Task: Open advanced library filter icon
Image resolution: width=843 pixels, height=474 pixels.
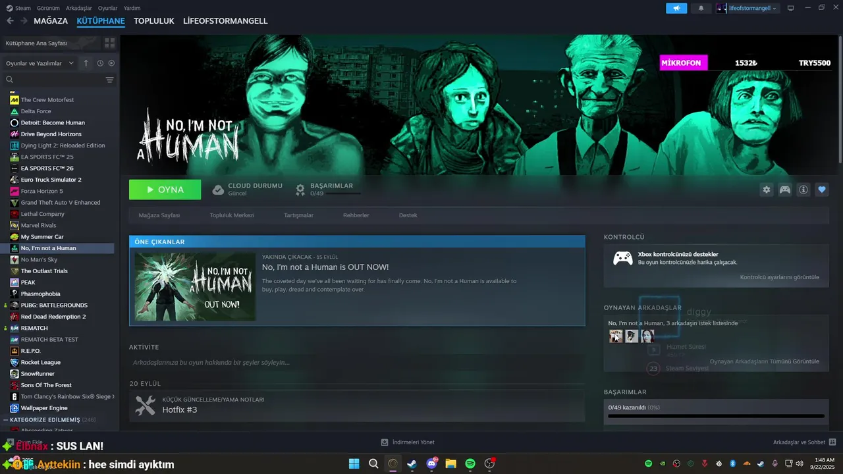Action: (x=109, y=80)
